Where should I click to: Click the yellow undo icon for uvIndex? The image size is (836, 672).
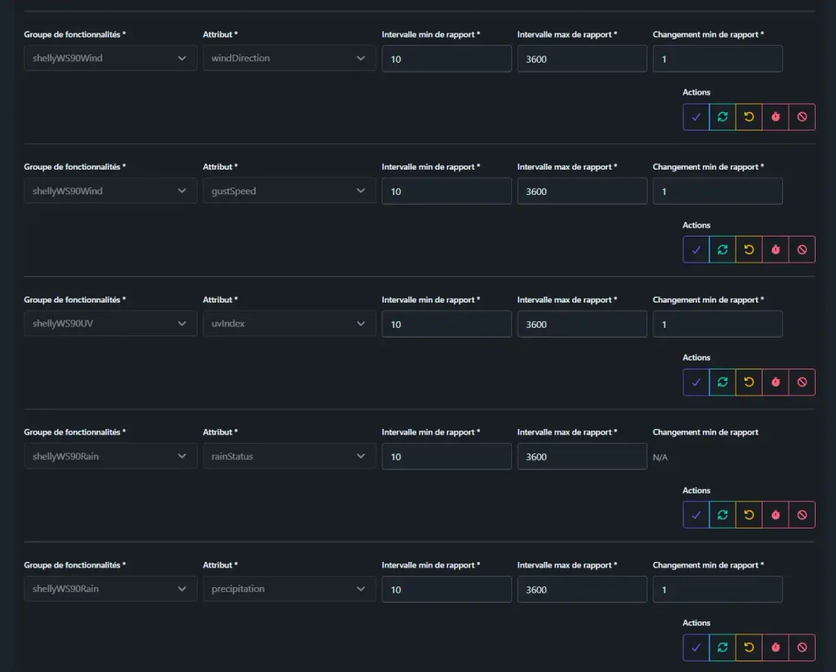749,382
